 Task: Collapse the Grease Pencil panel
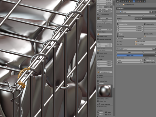point(98,15)
